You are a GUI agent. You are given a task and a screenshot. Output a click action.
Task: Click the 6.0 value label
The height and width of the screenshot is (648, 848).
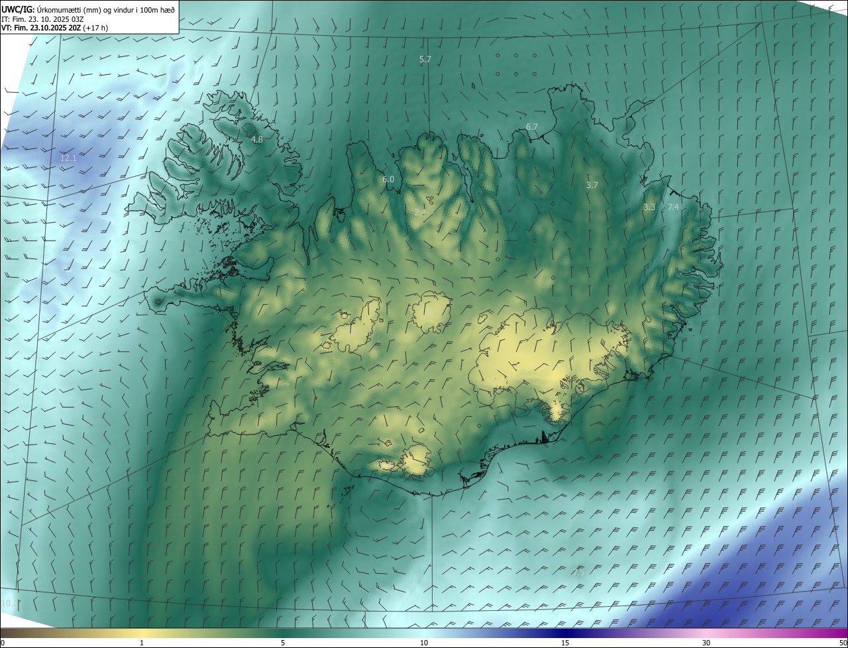click(388, 180)
